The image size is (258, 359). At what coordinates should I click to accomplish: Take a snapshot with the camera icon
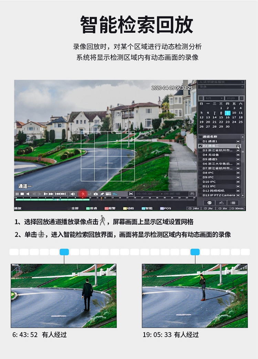tap(95, 194)
